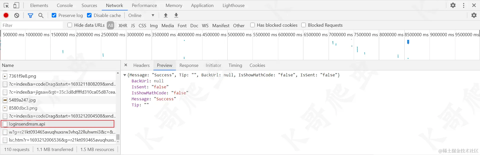The width and height of the screenshot is (480, 155).
Task: Filter requests by WS
Action: [x=205, y=25]
